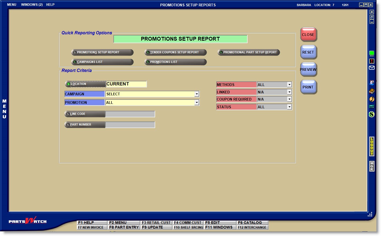Viewport: 381px width, 236px height.
Task: Click the orange telephone icon
Action: 372,99
